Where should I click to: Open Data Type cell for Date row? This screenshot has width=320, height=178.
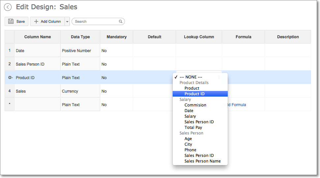tap(80, 51)
